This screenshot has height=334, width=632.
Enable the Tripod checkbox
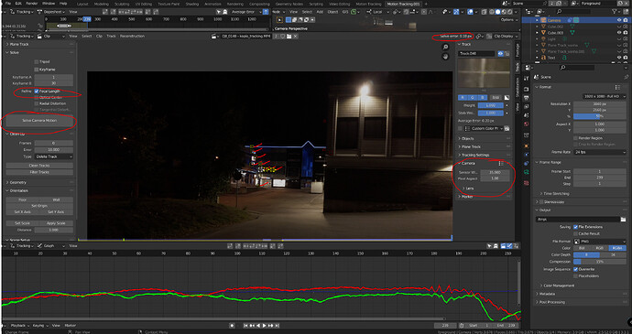pyautogui.click(x=37, y=61)
